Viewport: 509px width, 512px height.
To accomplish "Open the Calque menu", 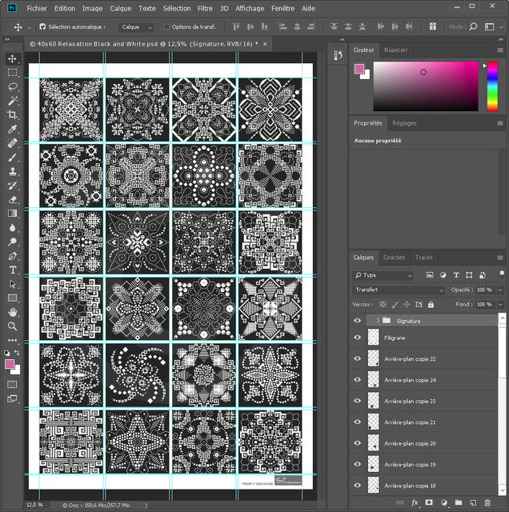I will pyautogui.click(x=120, y=9).
